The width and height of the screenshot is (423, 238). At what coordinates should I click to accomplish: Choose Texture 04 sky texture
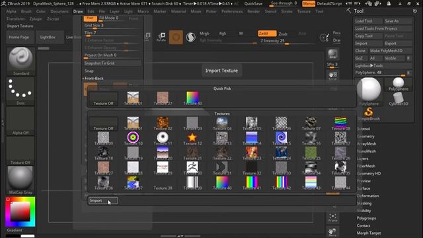(222, 124)
